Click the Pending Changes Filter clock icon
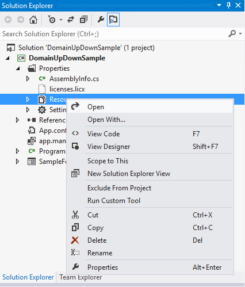This screenshot has width=245, height=287. (x=52, y=20)
